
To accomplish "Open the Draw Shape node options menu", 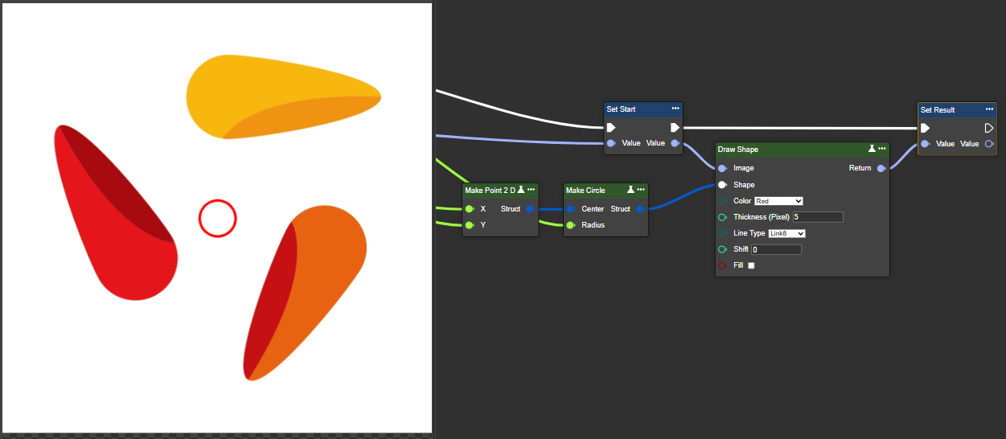I will coord(882,149).
